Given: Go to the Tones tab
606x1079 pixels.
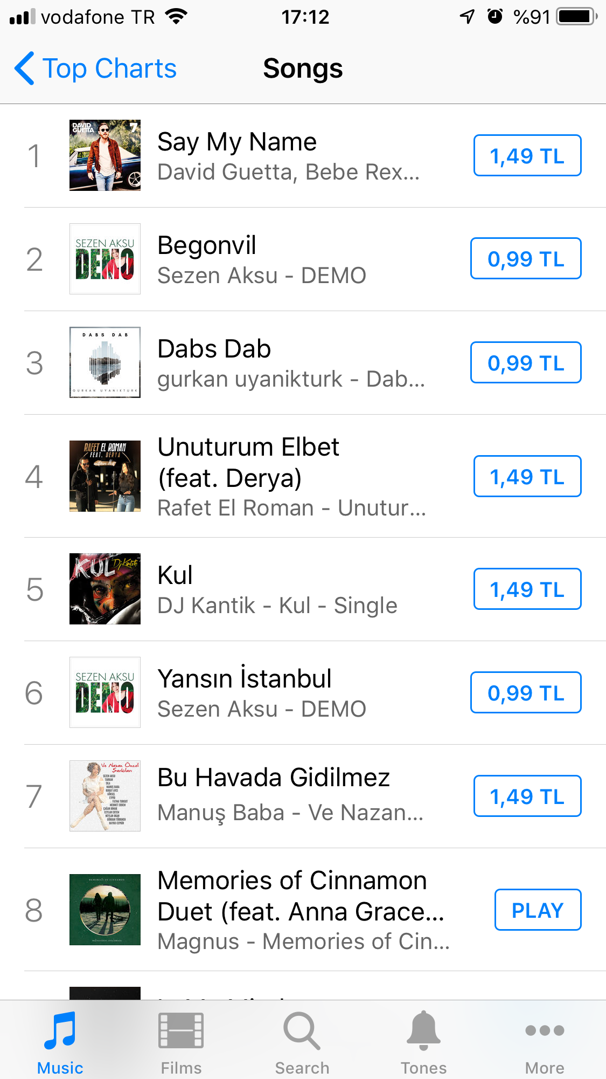Looking at the screenshot, I should (423, 1042).
